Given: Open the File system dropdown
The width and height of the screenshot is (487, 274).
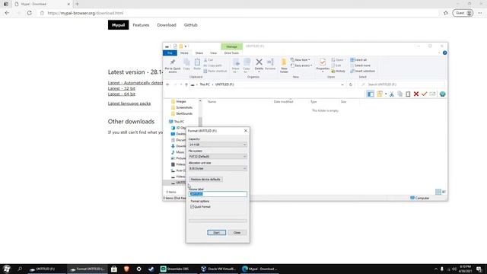Looking at the screenshot, I should click(x=218, y=157).
